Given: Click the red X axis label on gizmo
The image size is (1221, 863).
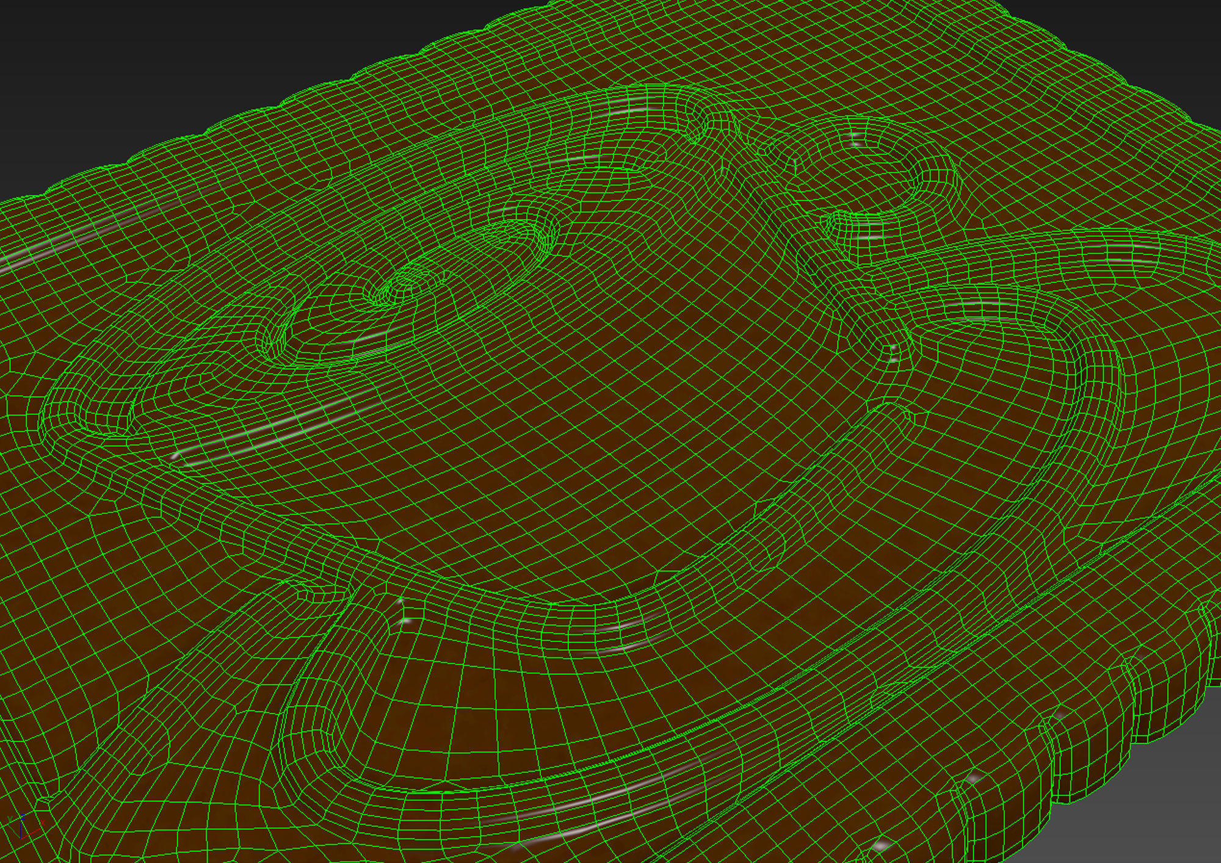Looking at the screenshot, I should click(43, 823).
